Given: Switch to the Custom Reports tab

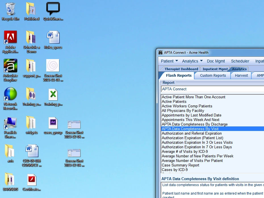Looking at the screenshot, I should [x=213, y=76].
